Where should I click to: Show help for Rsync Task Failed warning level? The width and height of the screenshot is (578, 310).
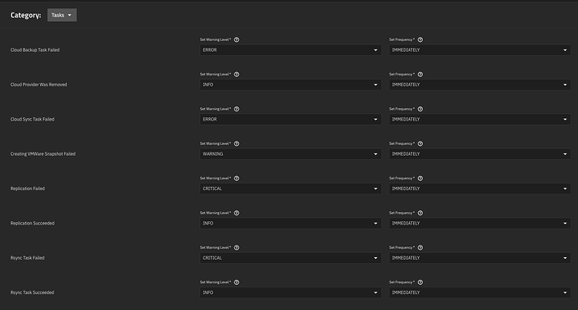coord(237,248)
